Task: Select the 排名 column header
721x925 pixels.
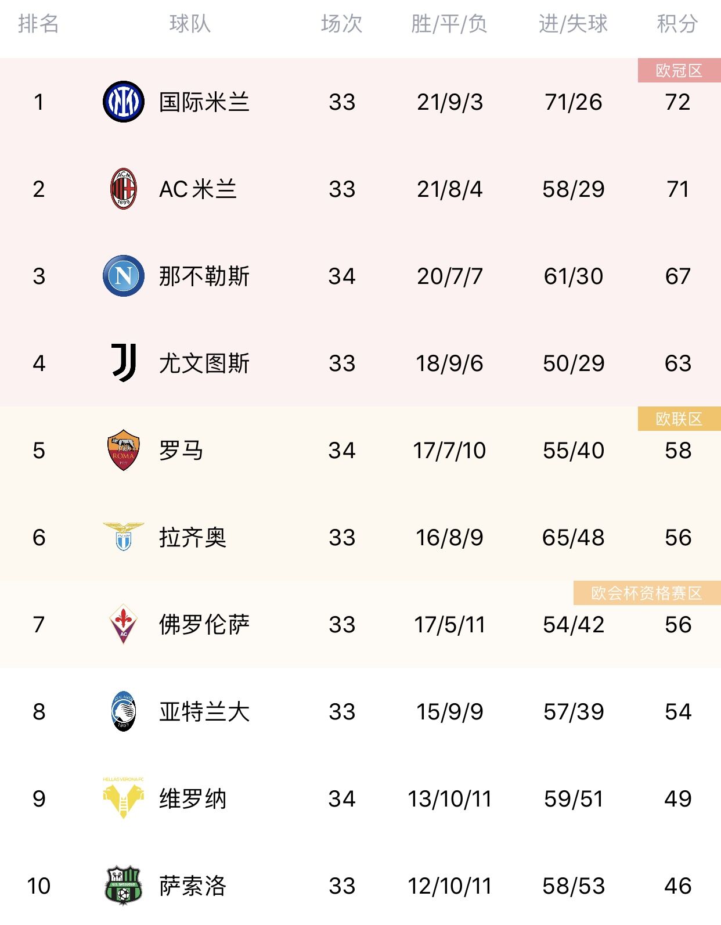Action: pyautogui.click(x=38, y=24)
